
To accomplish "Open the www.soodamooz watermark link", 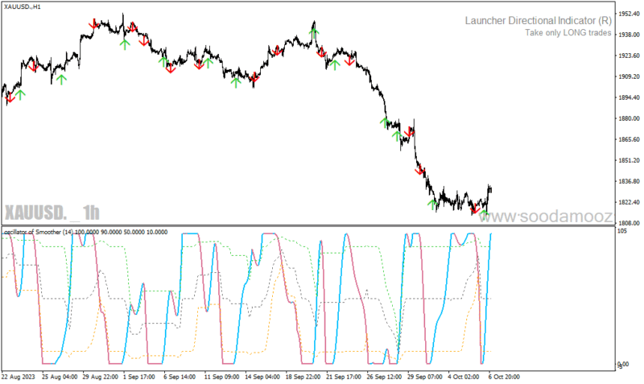I will pos(546,216).
